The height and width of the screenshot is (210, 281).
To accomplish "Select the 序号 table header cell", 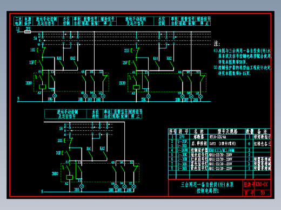I will [172, 131].
